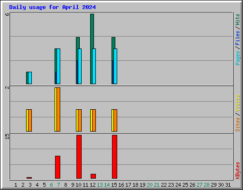Click the orange Sites bar for day 12
Image resolution: width=243 pixels, height=190 pixels.
(94, 120)
